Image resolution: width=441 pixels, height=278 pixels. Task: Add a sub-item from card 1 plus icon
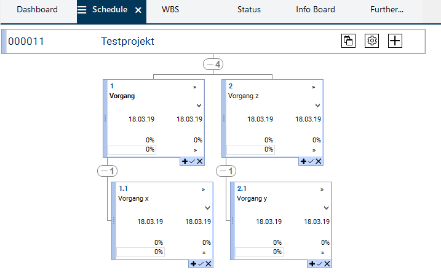[x=184, y=161]
